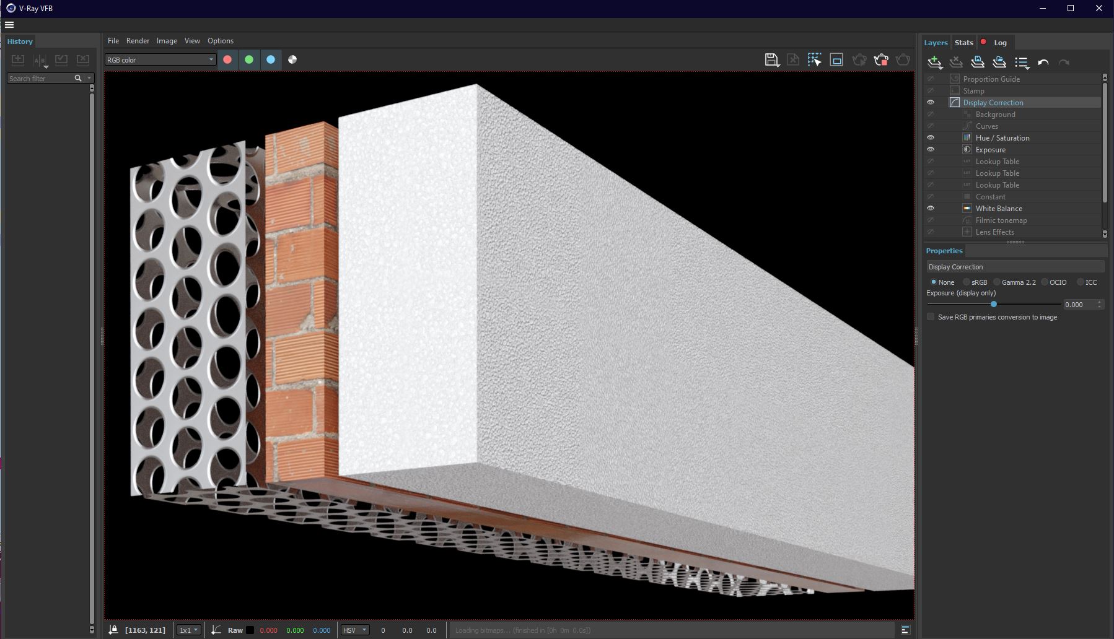This screenshot has width=1114, height=639.
Task: Click the red record dot beside Stats
Action: 983,42
